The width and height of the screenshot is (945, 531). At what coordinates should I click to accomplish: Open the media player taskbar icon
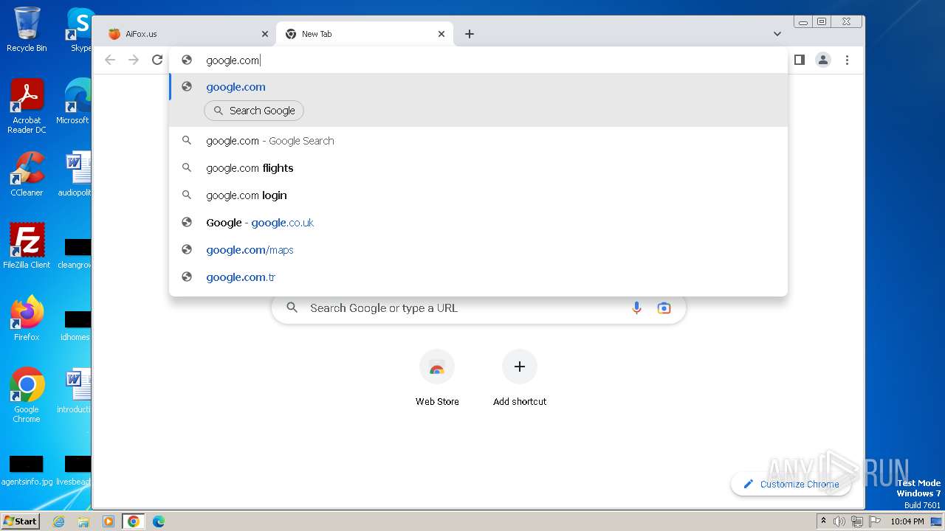coord(109,521)
